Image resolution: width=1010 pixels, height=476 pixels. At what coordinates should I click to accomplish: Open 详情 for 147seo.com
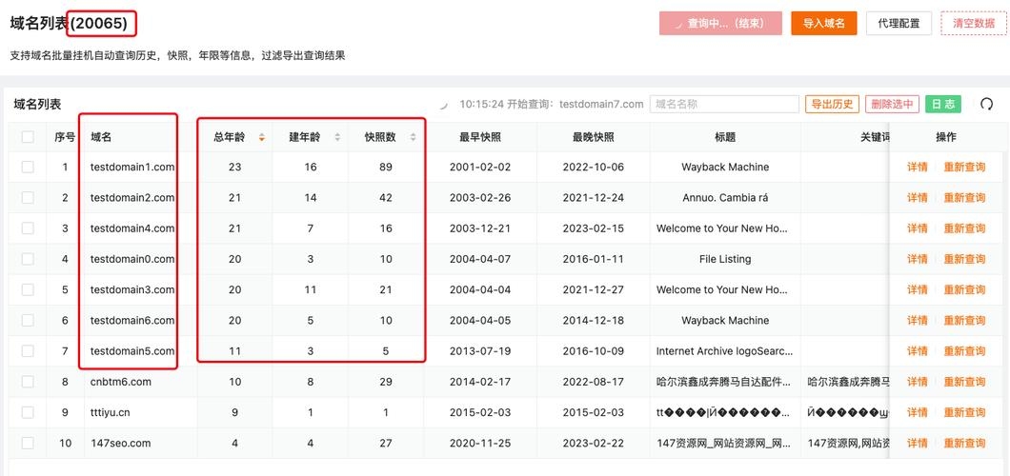pyautogui.click(x=918, y=444)
